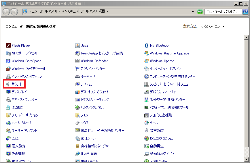
Task: Click the Java coffee cup icon
Action: 77,46
